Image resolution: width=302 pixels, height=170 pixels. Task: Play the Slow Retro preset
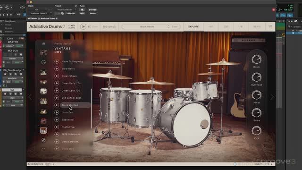tap(57, 68)
